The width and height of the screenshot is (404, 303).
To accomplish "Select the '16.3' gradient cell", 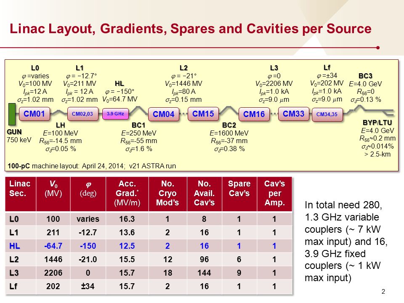I will click(127, 219).
